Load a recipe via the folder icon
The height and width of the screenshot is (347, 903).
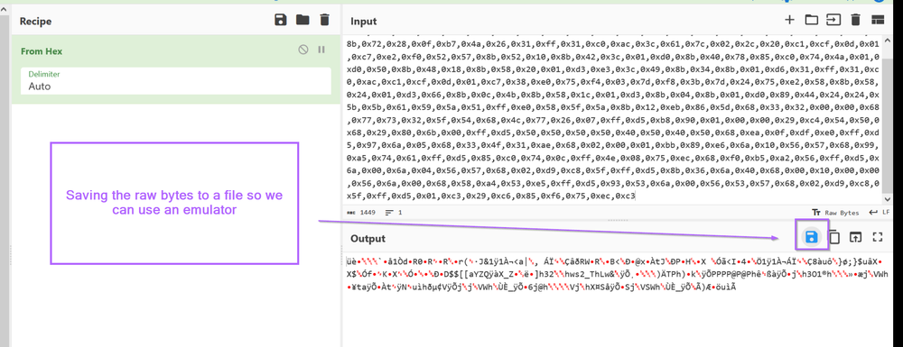tap(303, 20)
